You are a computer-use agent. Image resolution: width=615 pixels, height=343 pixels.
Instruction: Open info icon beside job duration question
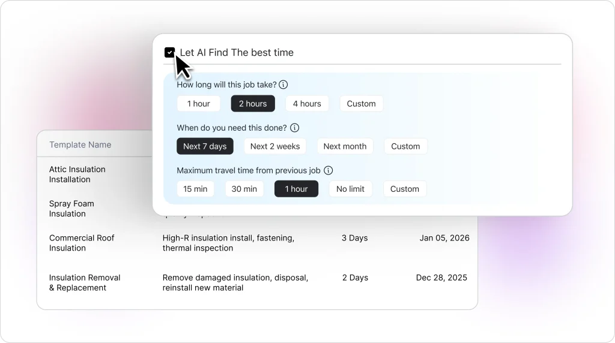[x=283, y=85]
